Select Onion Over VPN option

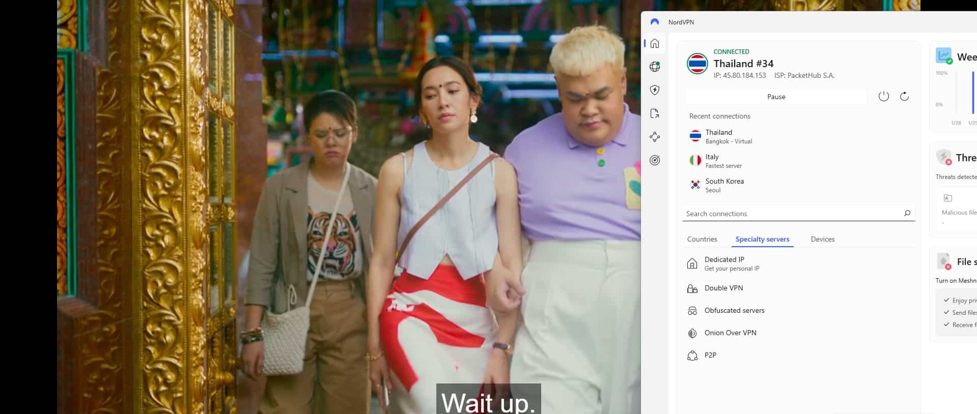coord(798,333)
